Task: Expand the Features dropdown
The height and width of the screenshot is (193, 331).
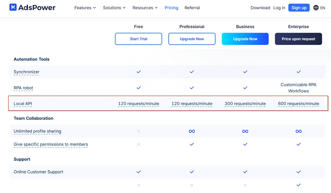Action: (x=85, y=8)
